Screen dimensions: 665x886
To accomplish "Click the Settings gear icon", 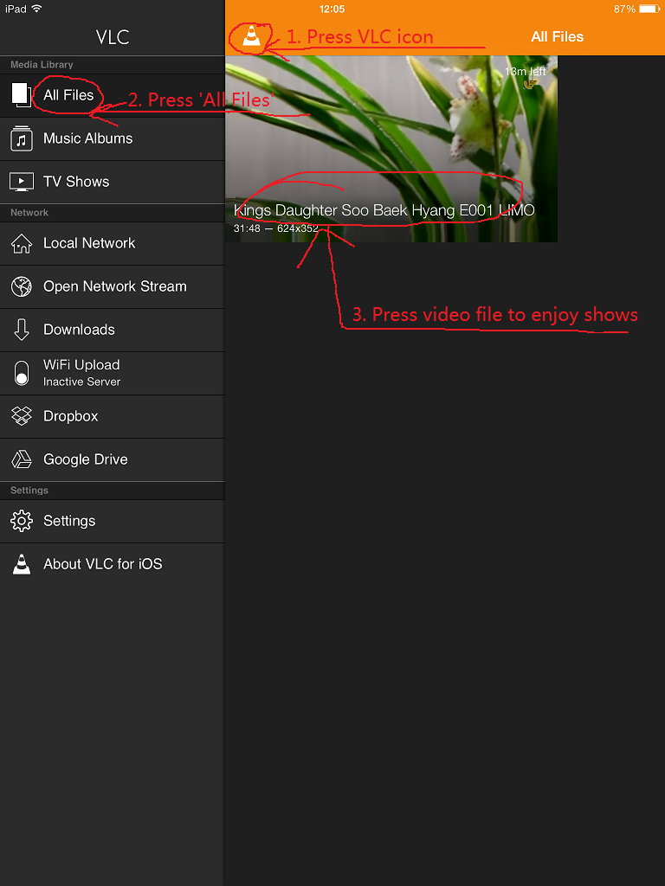I will coord(22,521).
